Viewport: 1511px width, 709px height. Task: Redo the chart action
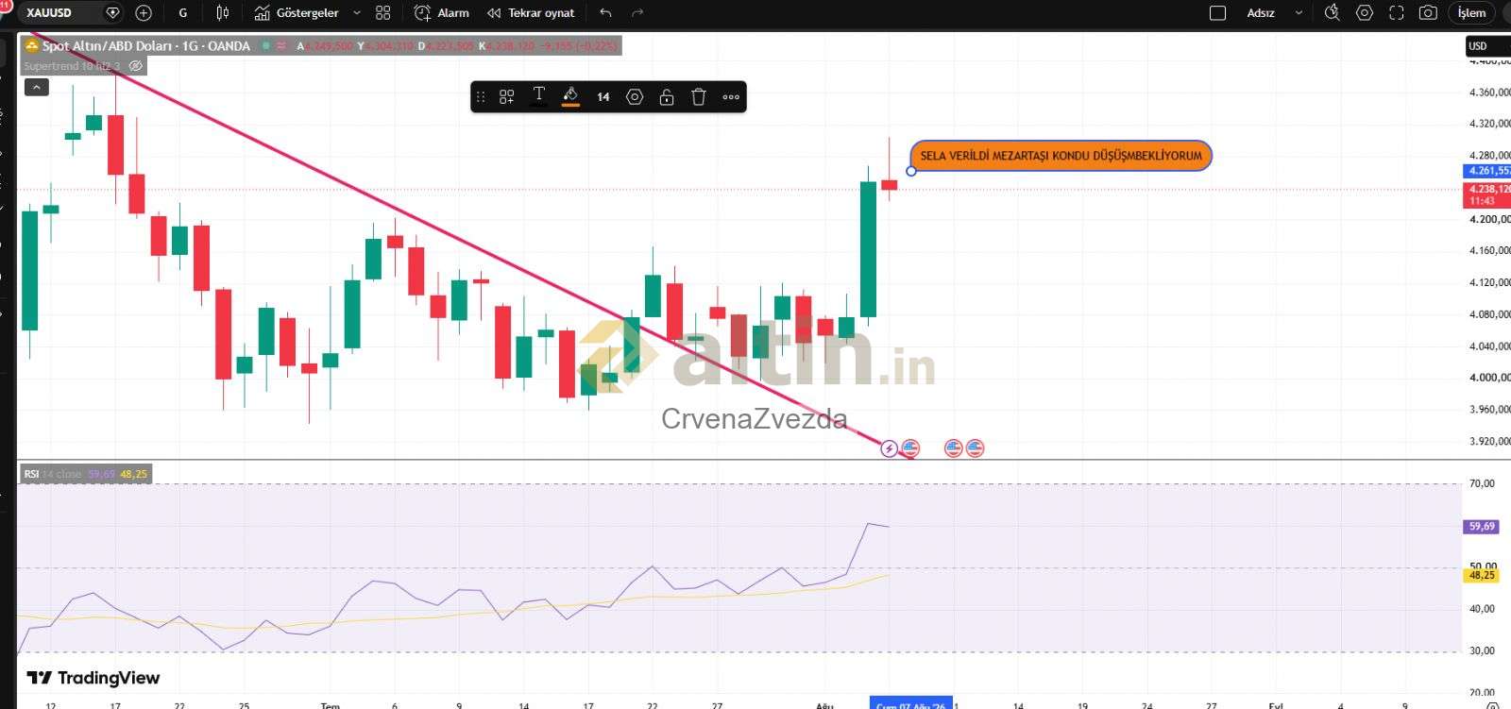pyautogui.click(x=637, y=13)
